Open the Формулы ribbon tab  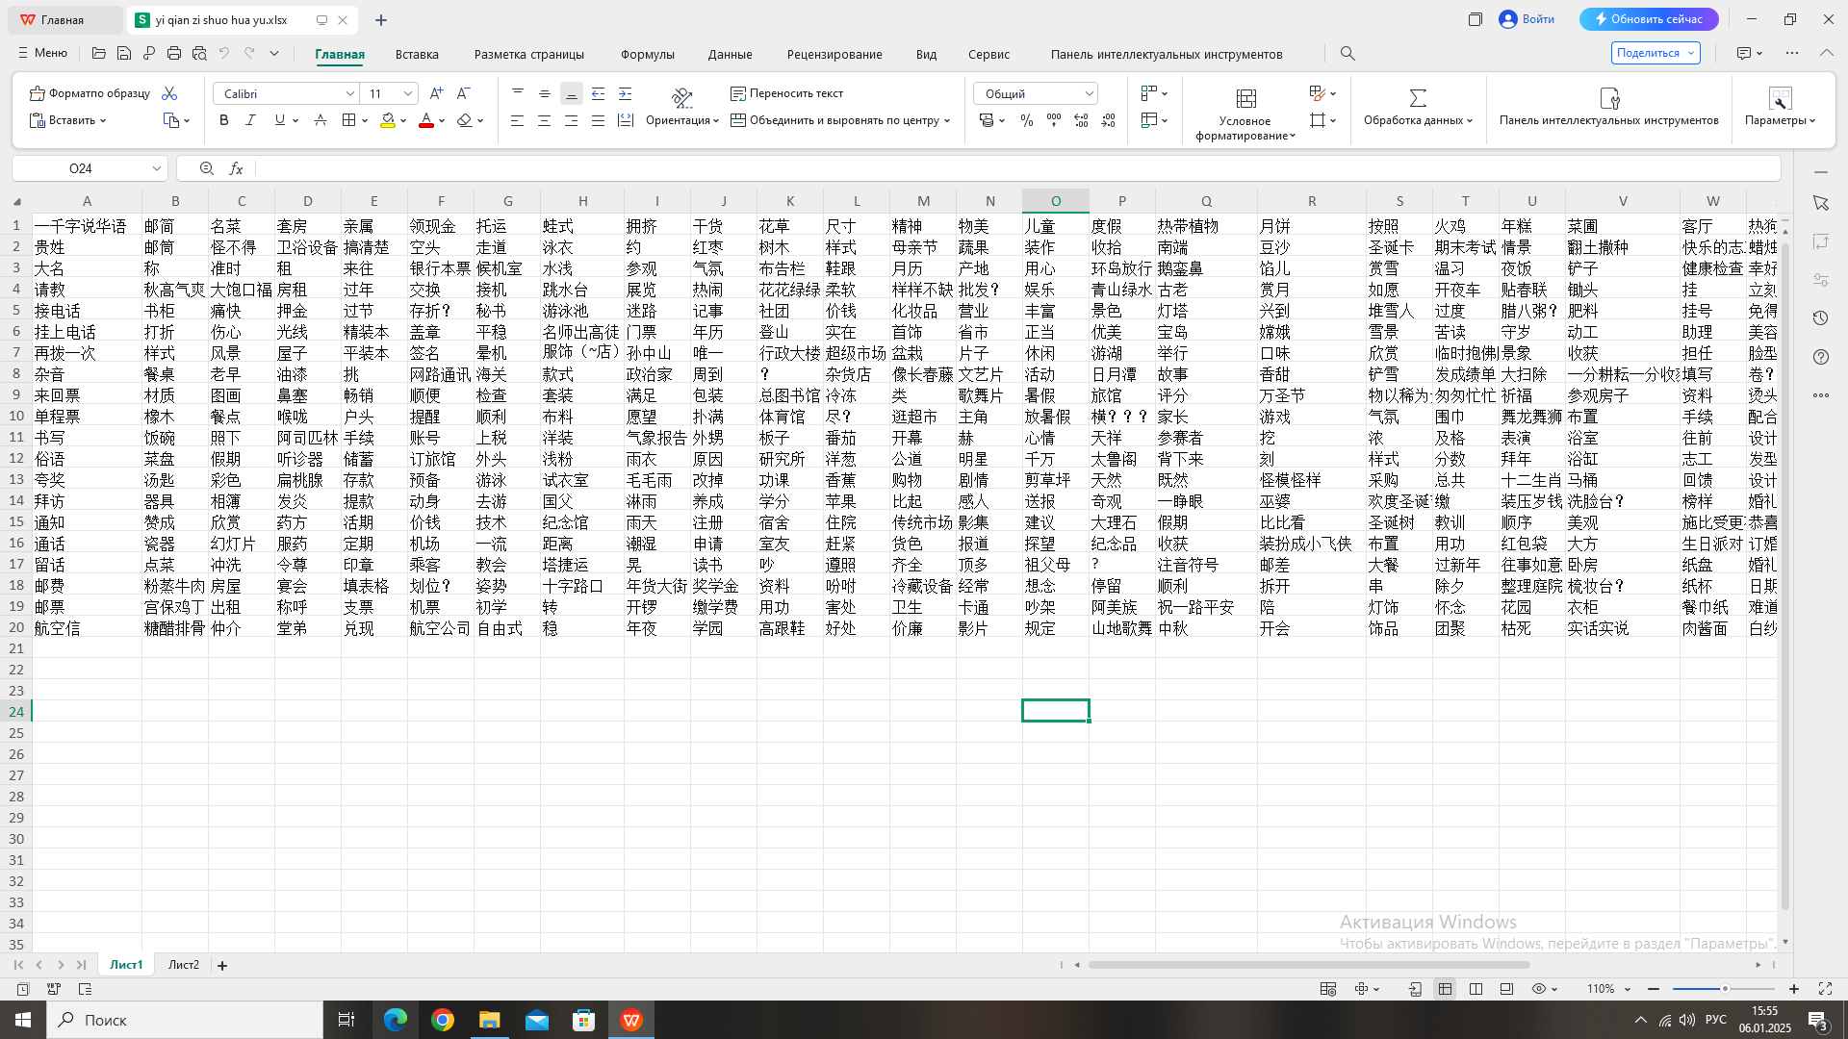[647, 54]
